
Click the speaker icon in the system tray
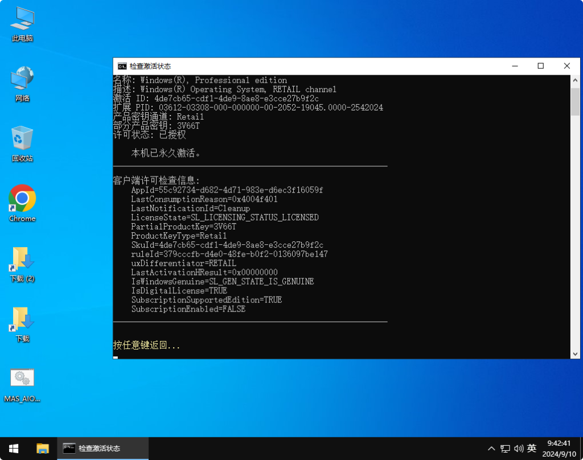[518, 448]
